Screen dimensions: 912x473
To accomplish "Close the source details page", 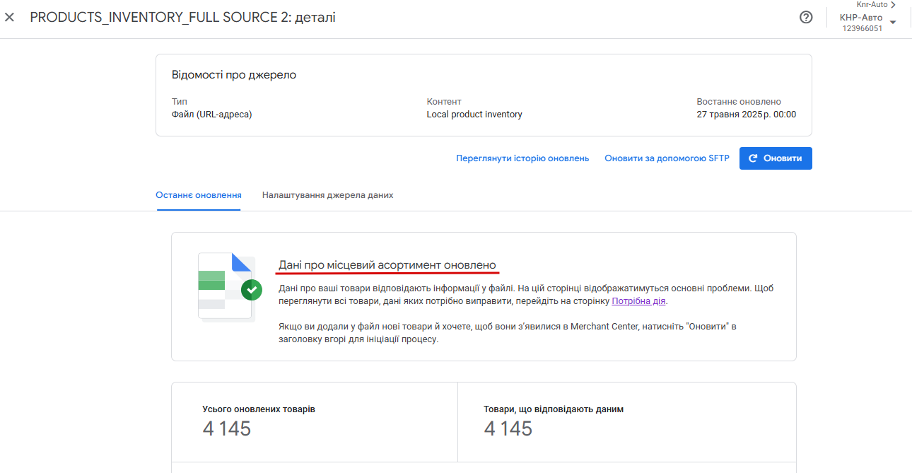I will point(9,17).
